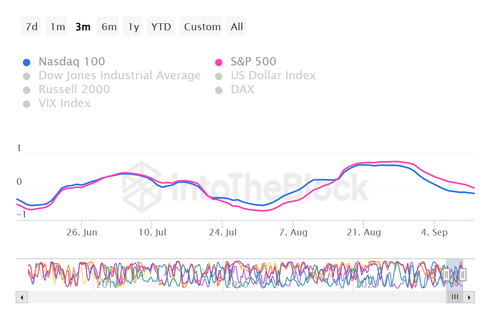Click the VIX Index legend dot
The image size is (491, 327).
(27, 103)
